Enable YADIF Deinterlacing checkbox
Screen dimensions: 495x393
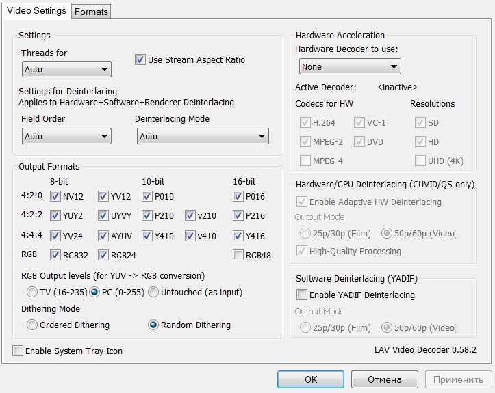tap(302, 295)
